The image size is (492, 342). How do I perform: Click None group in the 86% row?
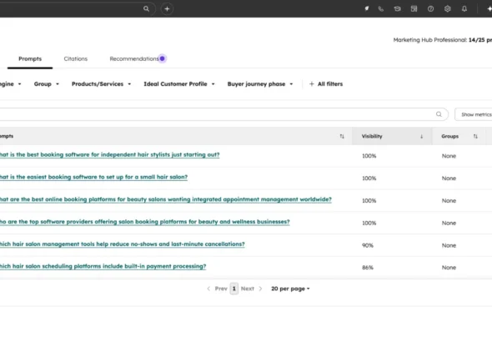(449, 268)
